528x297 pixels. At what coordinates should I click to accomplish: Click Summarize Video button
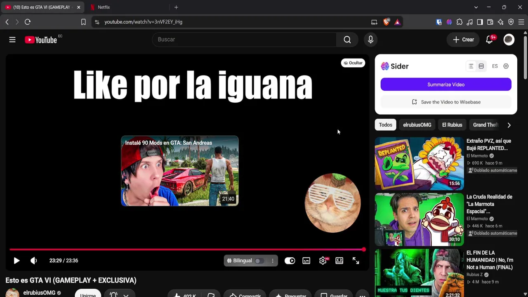point(446,85)
